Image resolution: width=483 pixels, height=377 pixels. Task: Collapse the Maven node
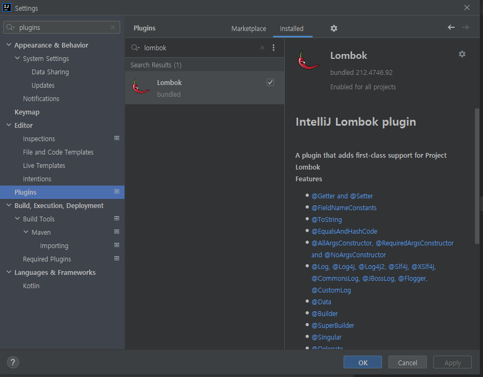(x=26, y=232)
